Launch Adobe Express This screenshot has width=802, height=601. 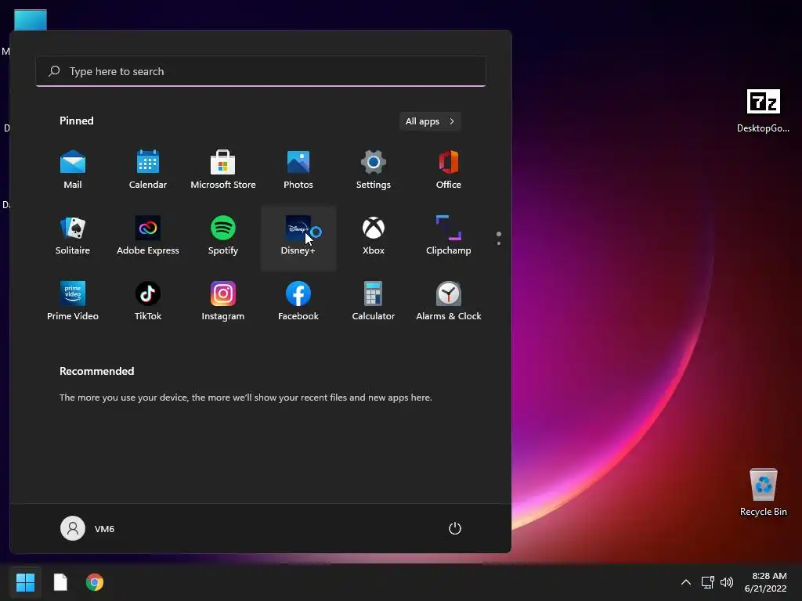(148, 236)
